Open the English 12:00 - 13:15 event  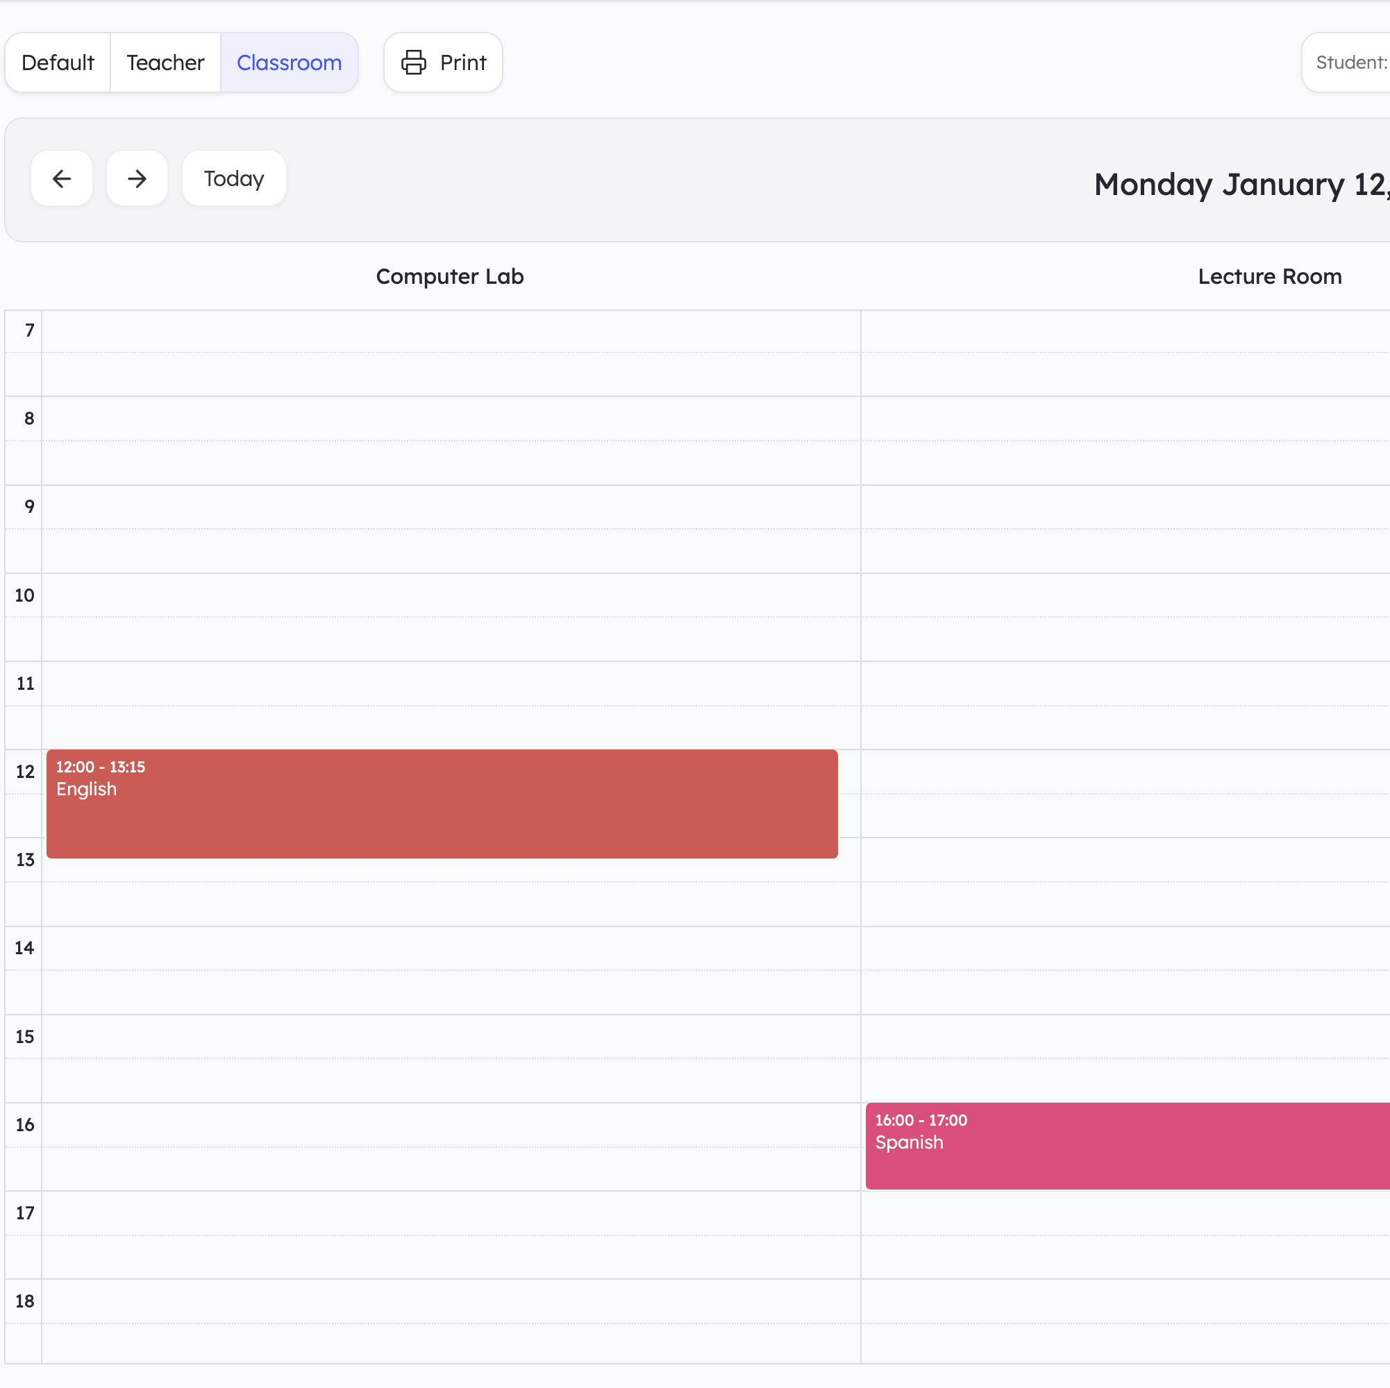pos(442,804)
